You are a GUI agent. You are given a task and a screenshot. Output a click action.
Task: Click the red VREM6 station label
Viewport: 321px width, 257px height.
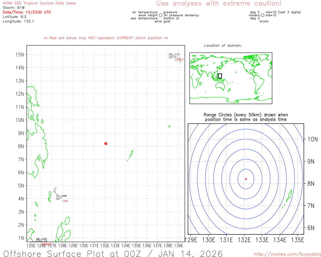tap(46, 244)
